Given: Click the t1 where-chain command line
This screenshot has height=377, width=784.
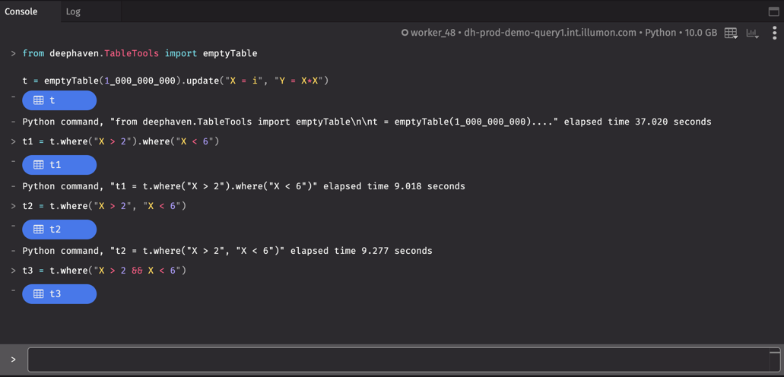Looking at the screenshot, I should [x=120, y=141].
